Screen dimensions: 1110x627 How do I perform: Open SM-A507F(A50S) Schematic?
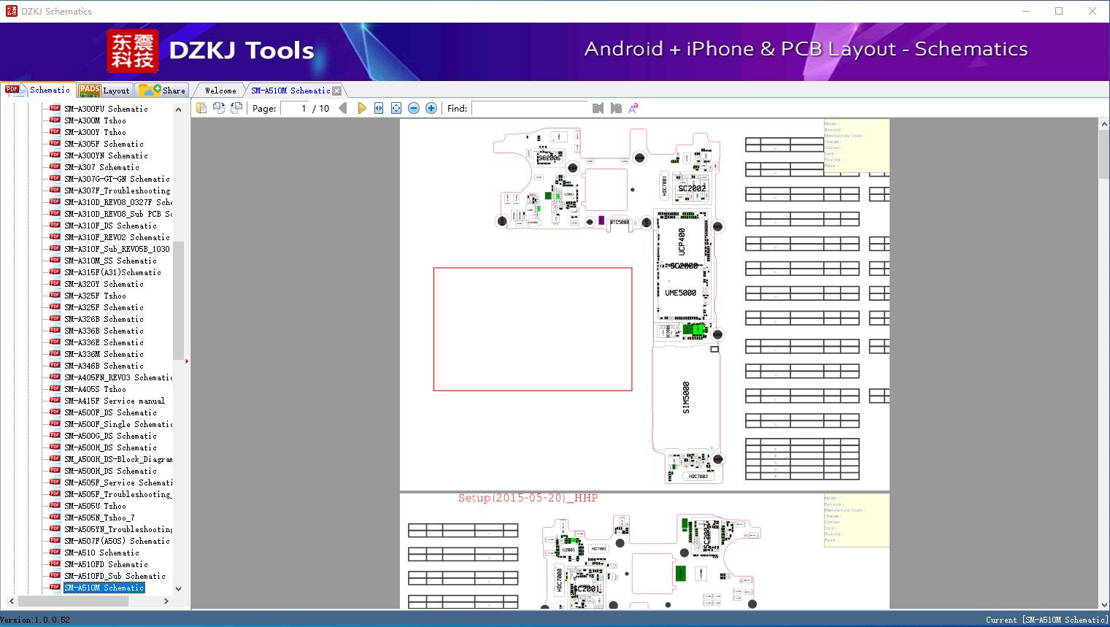click(117, 541)
